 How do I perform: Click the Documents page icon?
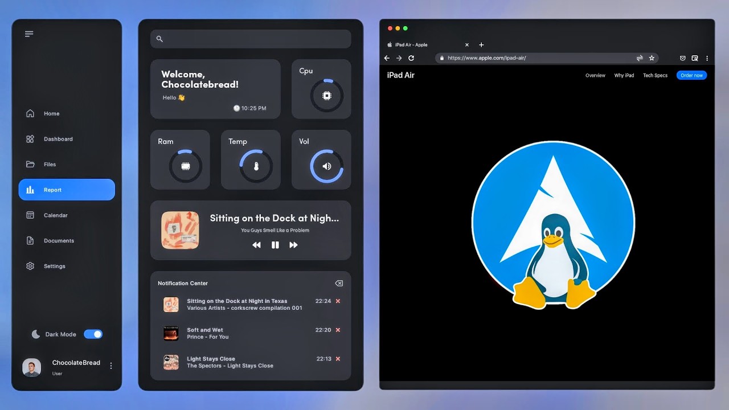pos(30,241)
